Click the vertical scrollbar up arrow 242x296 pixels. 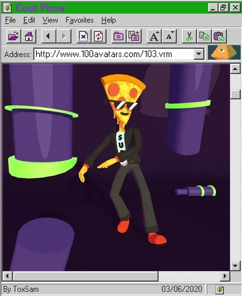tap(235, 69)
